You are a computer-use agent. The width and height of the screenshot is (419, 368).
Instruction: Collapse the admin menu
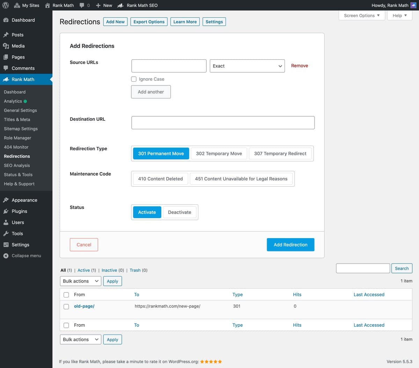[x=26, y=256]
